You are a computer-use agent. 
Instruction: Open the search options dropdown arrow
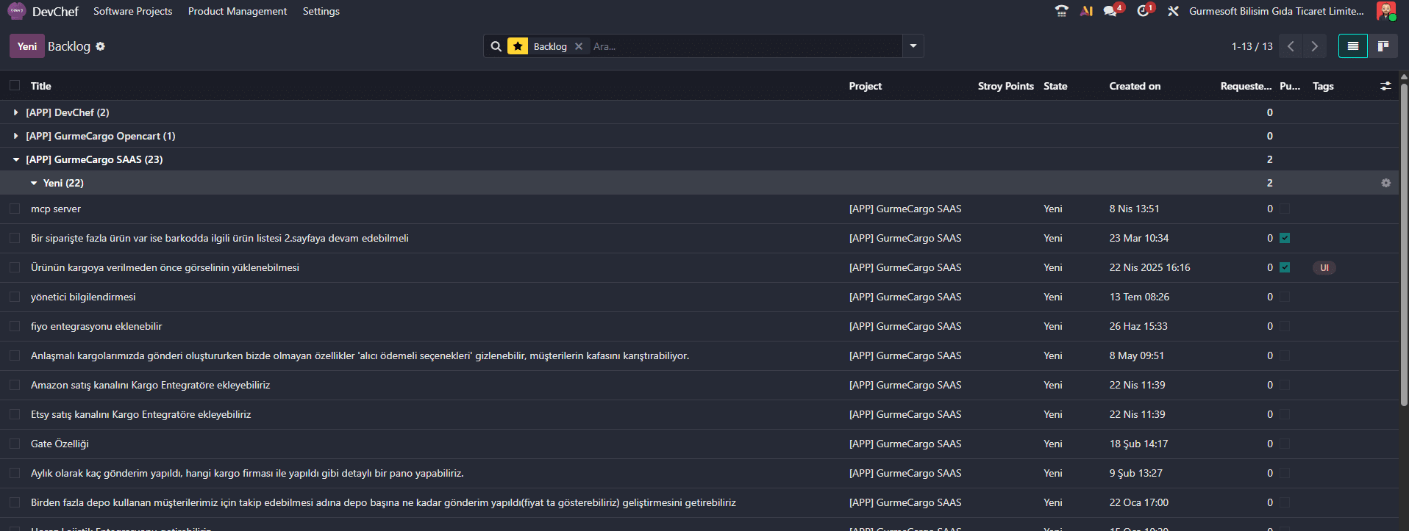pyautogui.click(x=913, y=46)
